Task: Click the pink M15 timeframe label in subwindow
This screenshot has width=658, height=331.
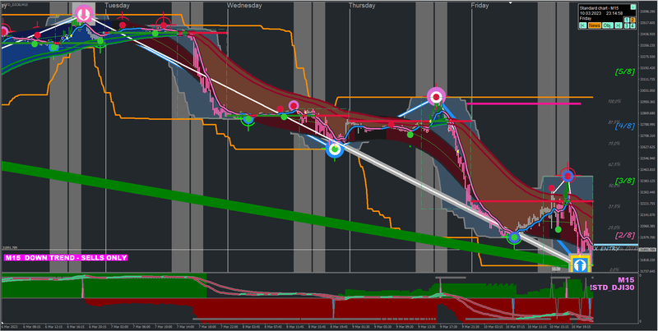Action: (626, 280)
